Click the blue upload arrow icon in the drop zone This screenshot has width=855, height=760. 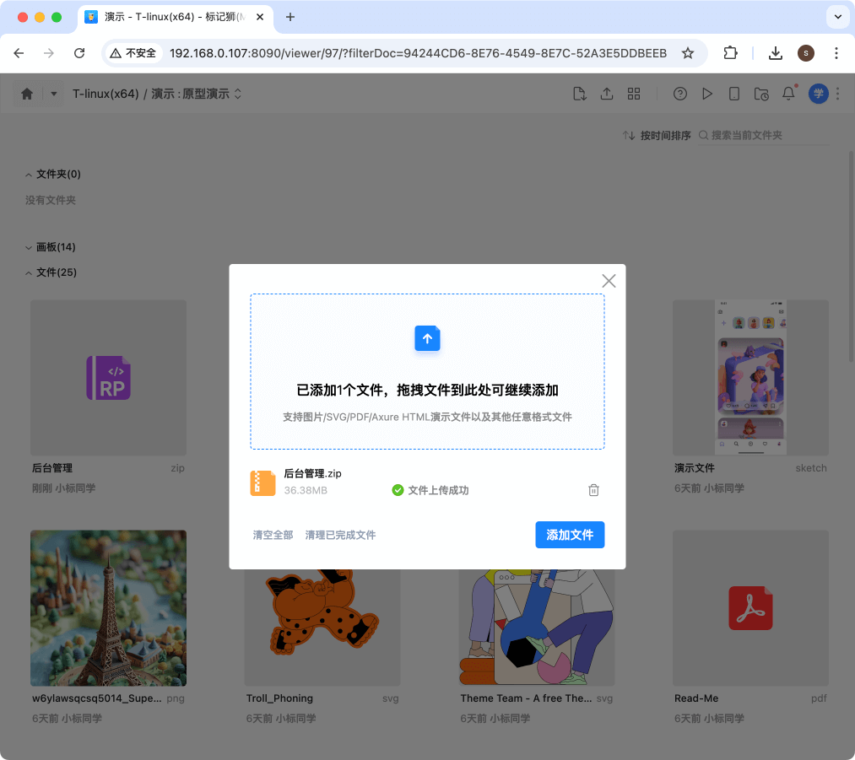(x=427, y=338)
